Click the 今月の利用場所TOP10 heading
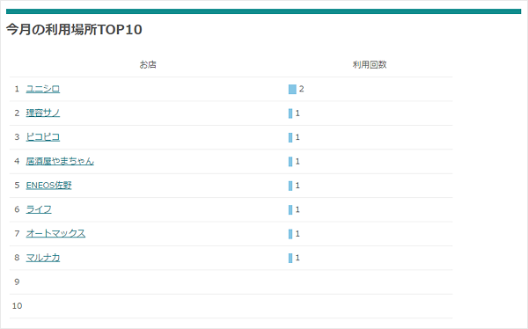 point(74,29)
